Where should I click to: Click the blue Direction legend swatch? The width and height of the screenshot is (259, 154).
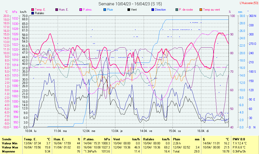153,10
